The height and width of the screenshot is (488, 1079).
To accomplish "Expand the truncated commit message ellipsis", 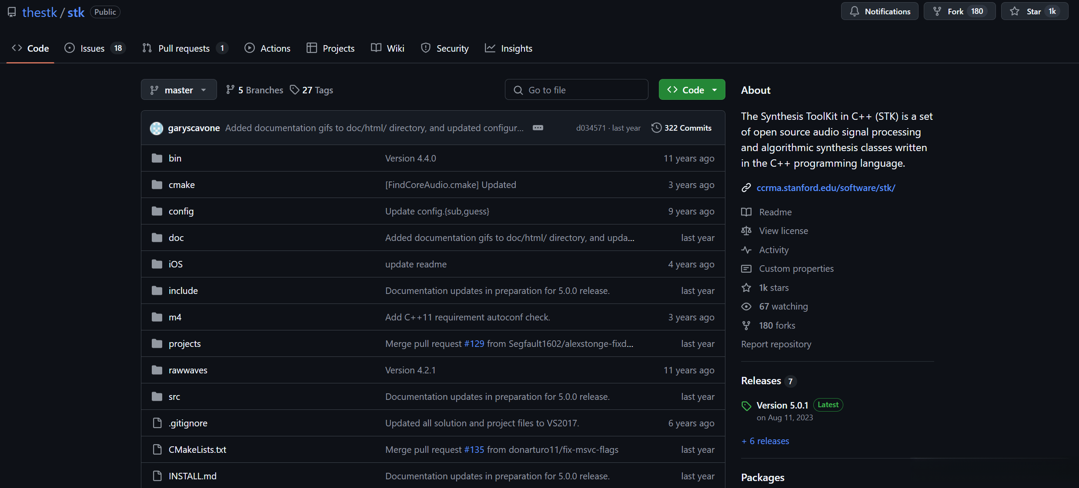I will (538, 128).
